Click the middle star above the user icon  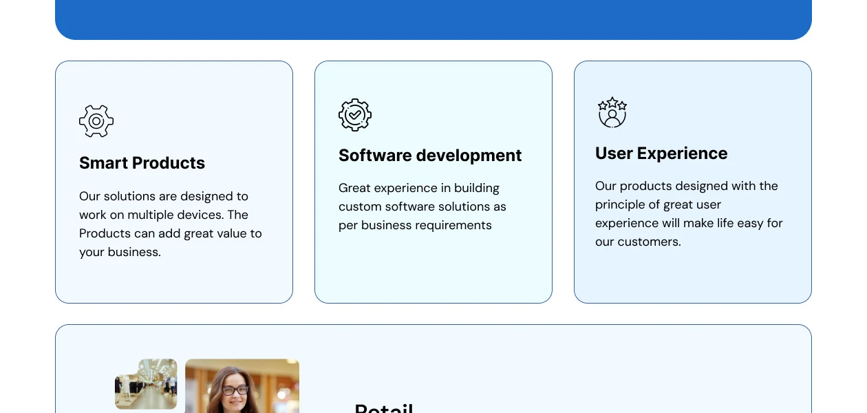(612, 103)
